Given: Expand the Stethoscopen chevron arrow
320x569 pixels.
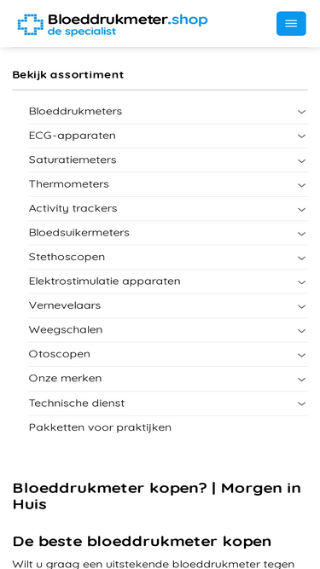Looking at the screenshot, I should tap(301, 258).
